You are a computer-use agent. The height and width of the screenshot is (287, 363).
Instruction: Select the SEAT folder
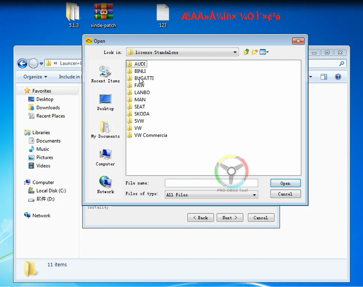click(x=136, y=107)
